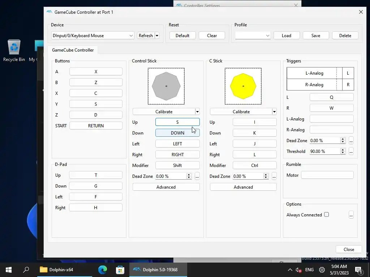Screen dimensions: 370x277
Task: Open Microsoft Store from taskbar
Action: 120,269
